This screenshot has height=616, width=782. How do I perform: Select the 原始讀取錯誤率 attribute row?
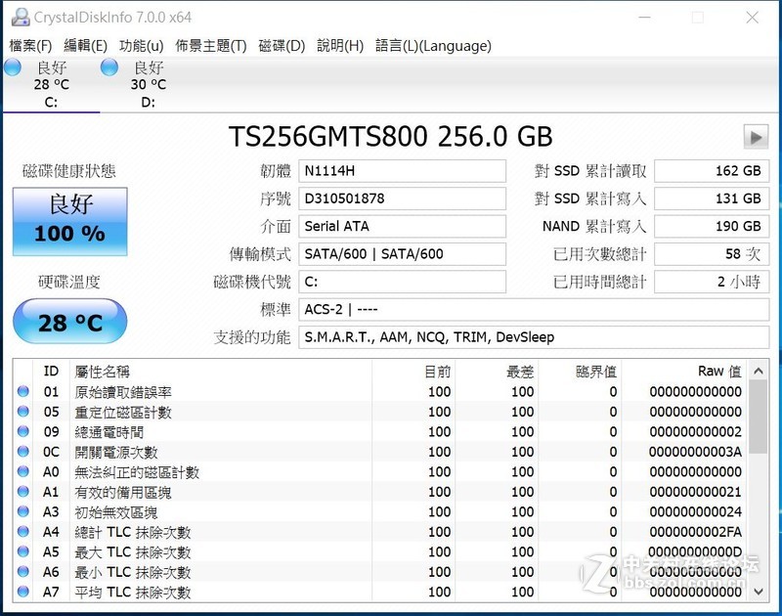(381, 391)
